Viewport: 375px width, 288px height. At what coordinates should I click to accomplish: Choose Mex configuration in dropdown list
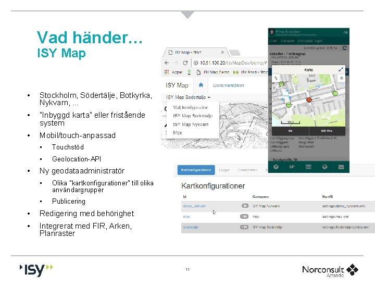178,132
